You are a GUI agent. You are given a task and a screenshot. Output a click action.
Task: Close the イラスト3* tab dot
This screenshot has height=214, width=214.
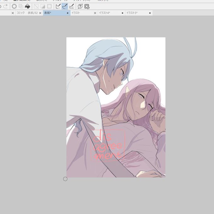(x=150, y=13)
